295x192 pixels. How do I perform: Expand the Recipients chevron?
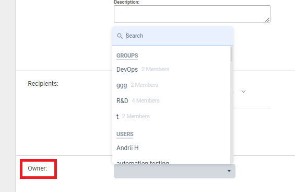(x=243, y=92)
